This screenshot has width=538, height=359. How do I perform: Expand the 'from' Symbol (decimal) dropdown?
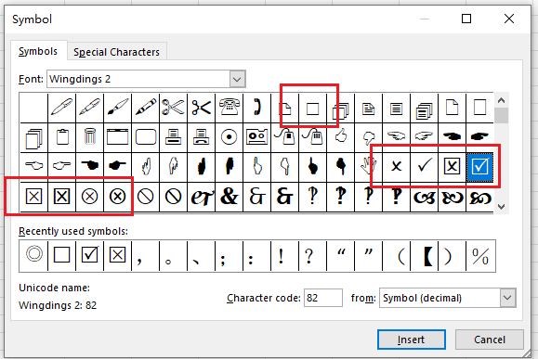[x=507, y=298]
